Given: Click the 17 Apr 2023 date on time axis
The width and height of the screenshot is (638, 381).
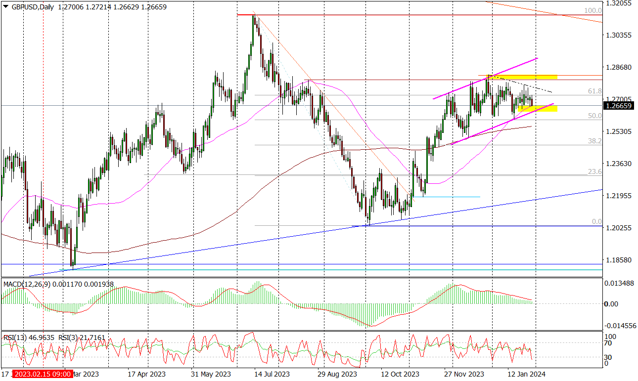Looking at the screenshot, I should click(147, 374).
